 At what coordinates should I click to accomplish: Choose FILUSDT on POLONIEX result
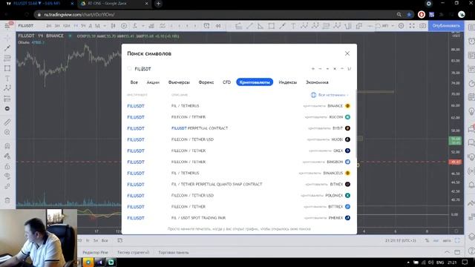(239, 196)
